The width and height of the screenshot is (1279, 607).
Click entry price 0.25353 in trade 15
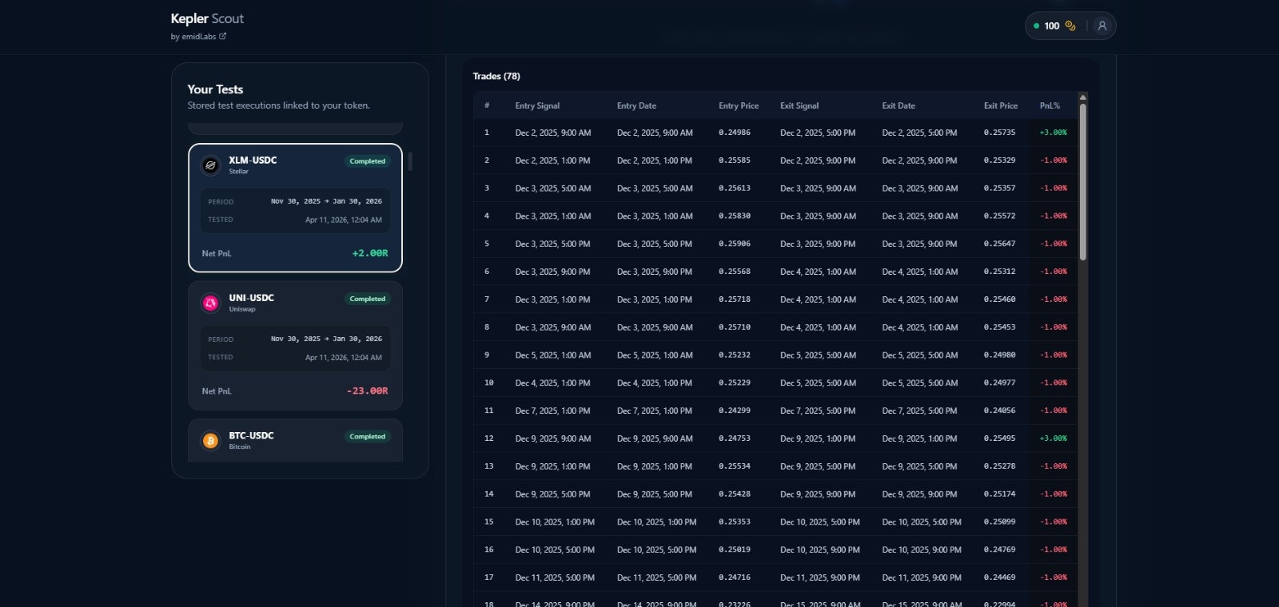pos(735,522)
